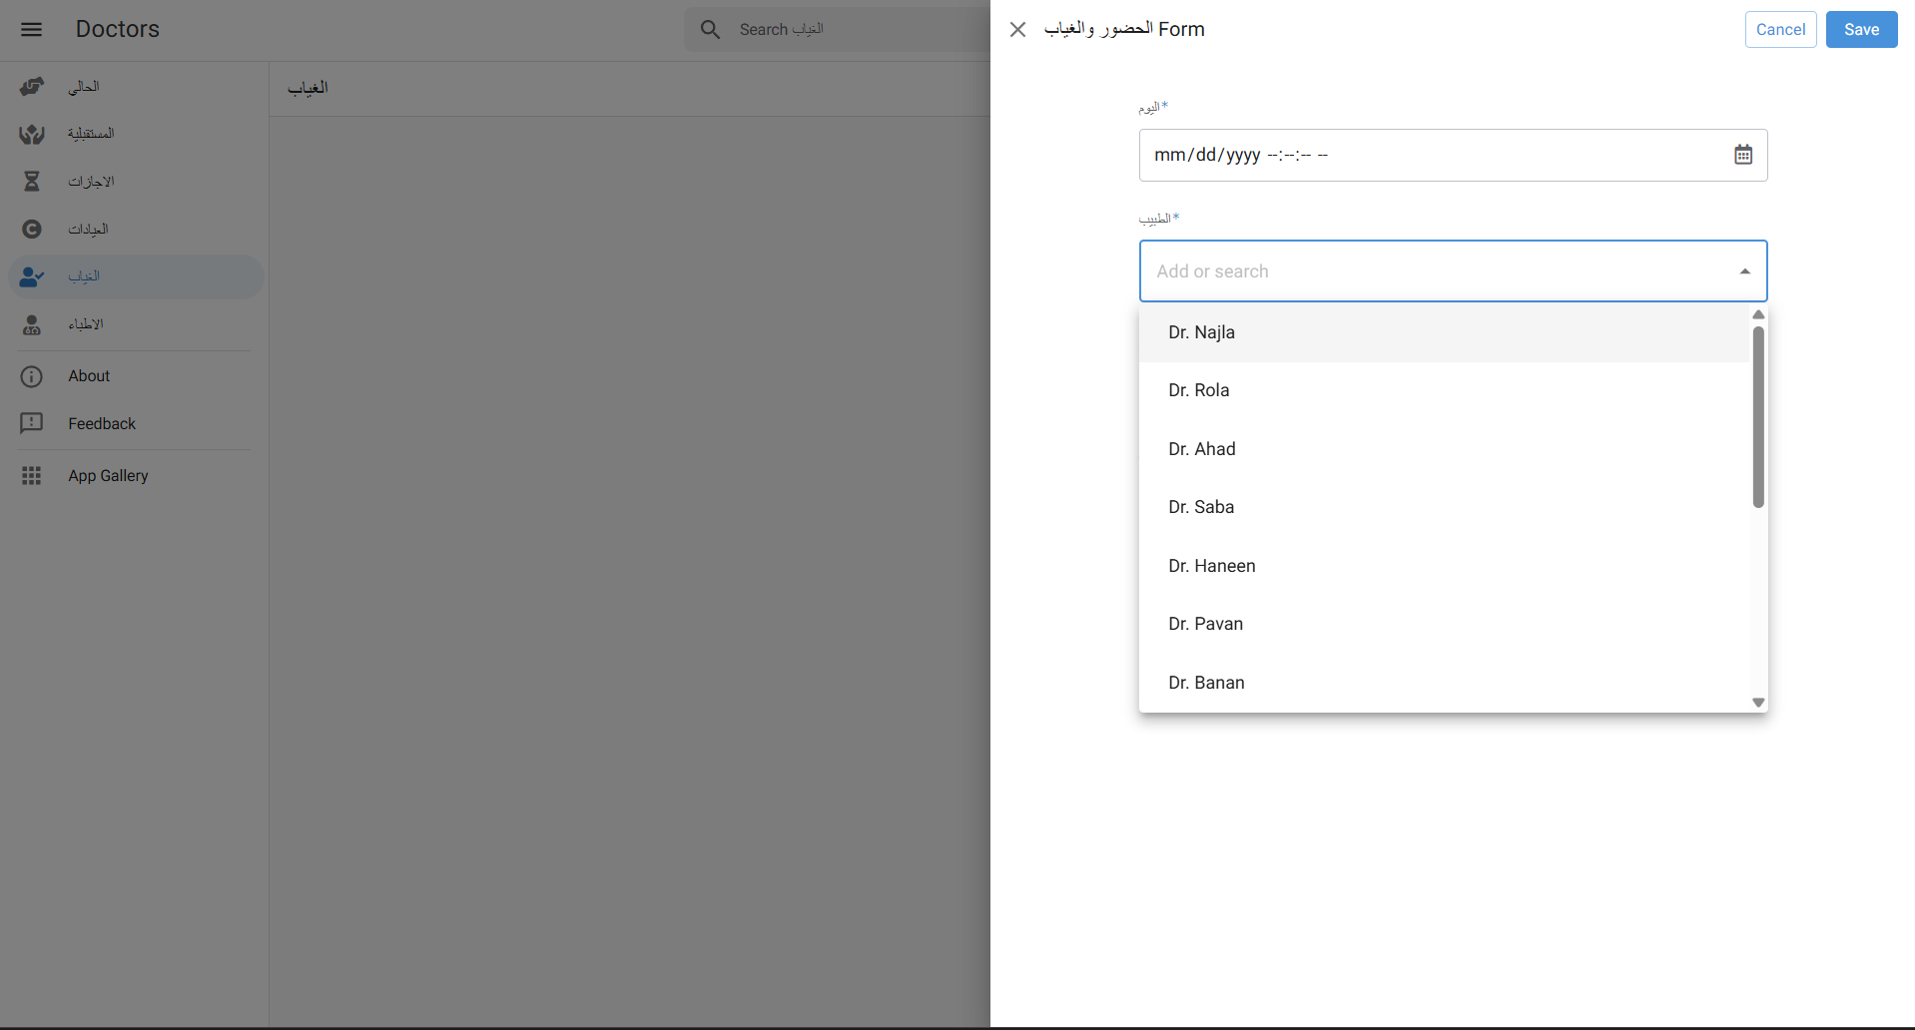This screenshot has height=1030, width=1915.
Task: Click the hourglass icon in the sidebar
Action: (x=32, y=181)
